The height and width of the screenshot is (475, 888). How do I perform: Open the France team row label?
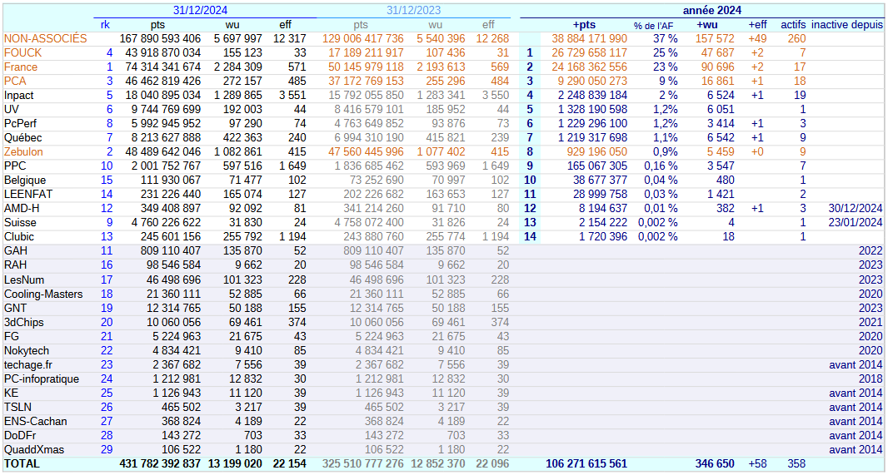click(21, 67)
